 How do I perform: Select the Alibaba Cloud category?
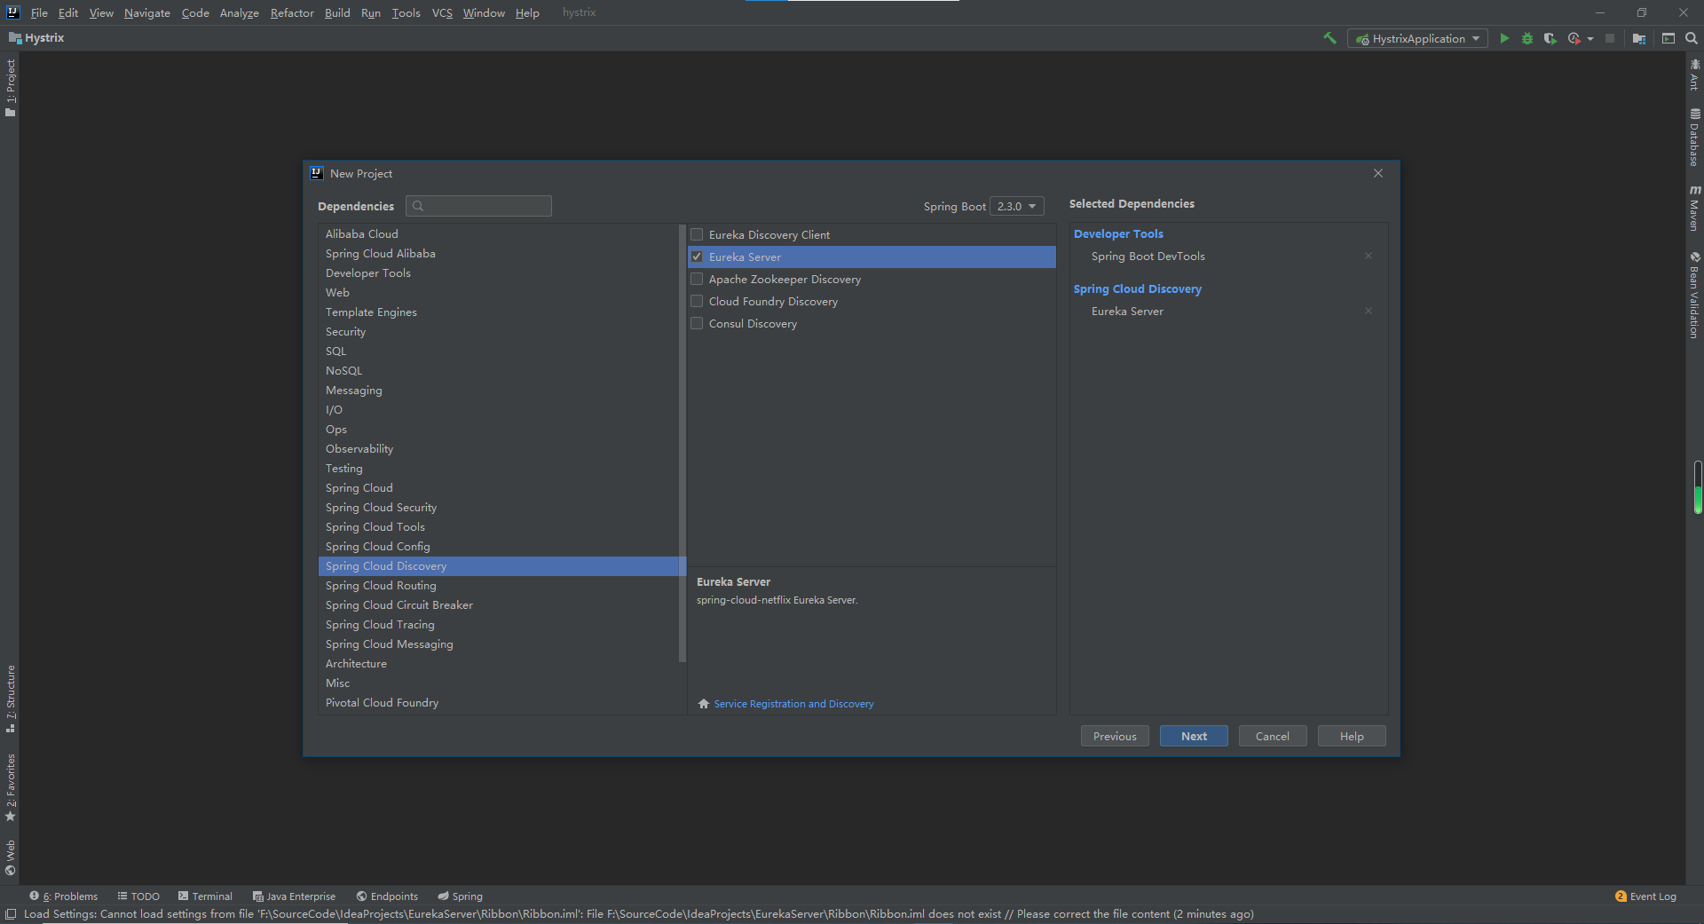click(499, 233)
